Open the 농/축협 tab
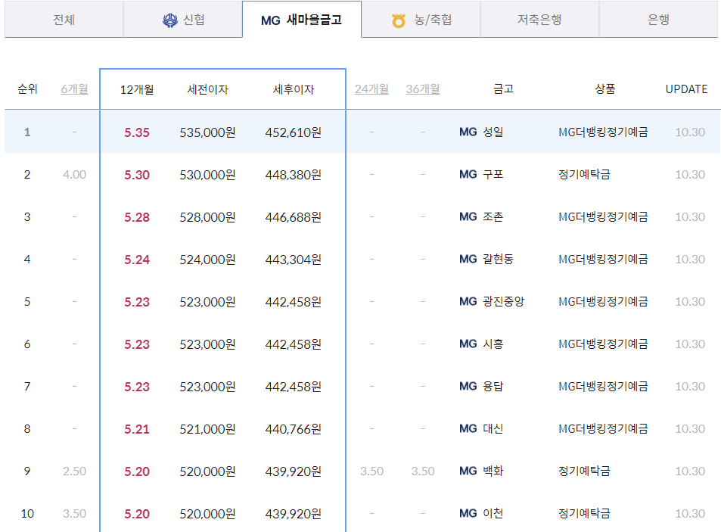 tap(421, 20)
